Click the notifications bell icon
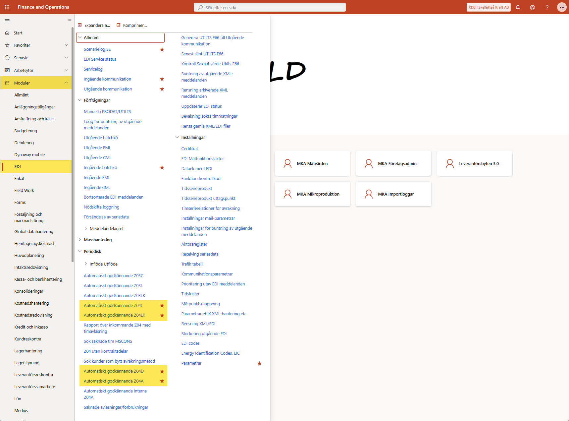569x421 pixels. pos(518,7)
